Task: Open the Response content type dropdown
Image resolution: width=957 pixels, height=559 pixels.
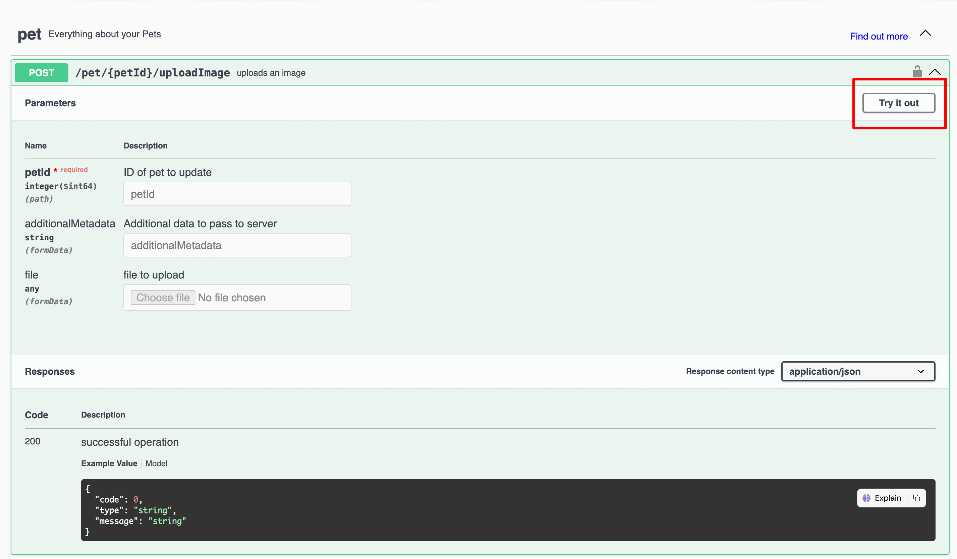Action: click(858, 371)
